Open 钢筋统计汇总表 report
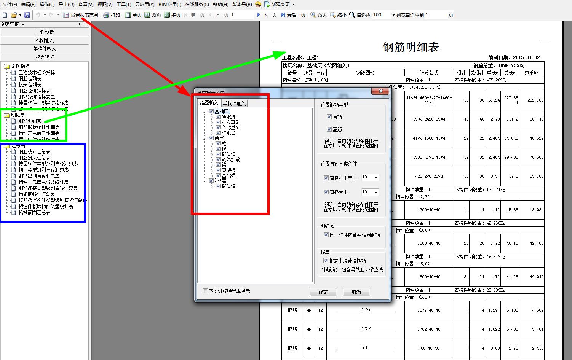Image resolution: width=572 pixels, height=360 pixels. (x=34, y=151)
